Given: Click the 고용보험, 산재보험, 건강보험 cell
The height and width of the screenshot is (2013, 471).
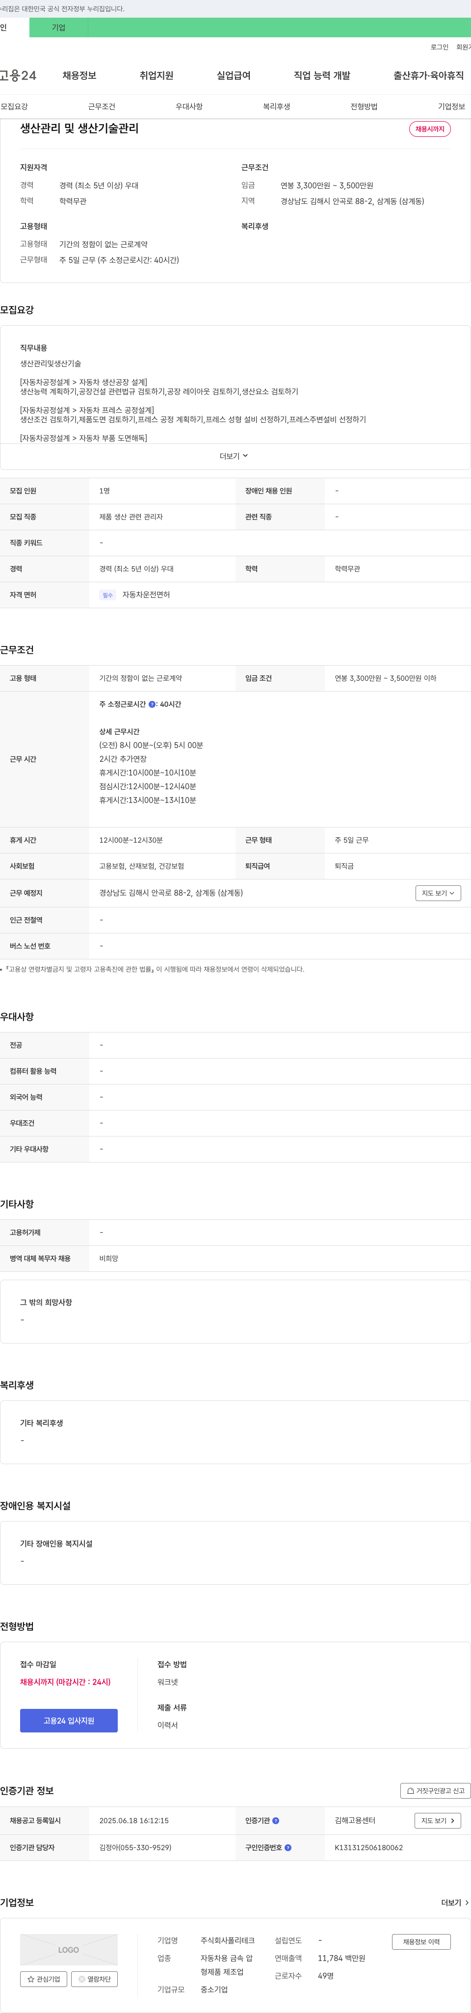Looking at the screenshot, I should coord(141,867).
